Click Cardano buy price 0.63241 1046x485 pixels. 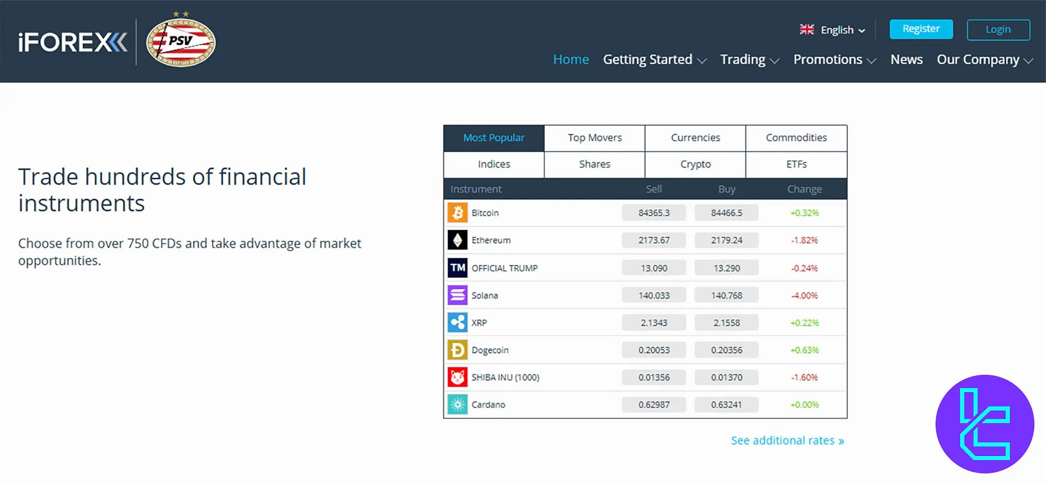[x=726, y=405]
